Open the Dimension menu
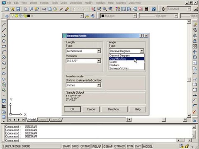This screenshot has width=199, height=149. pos(76,2)
